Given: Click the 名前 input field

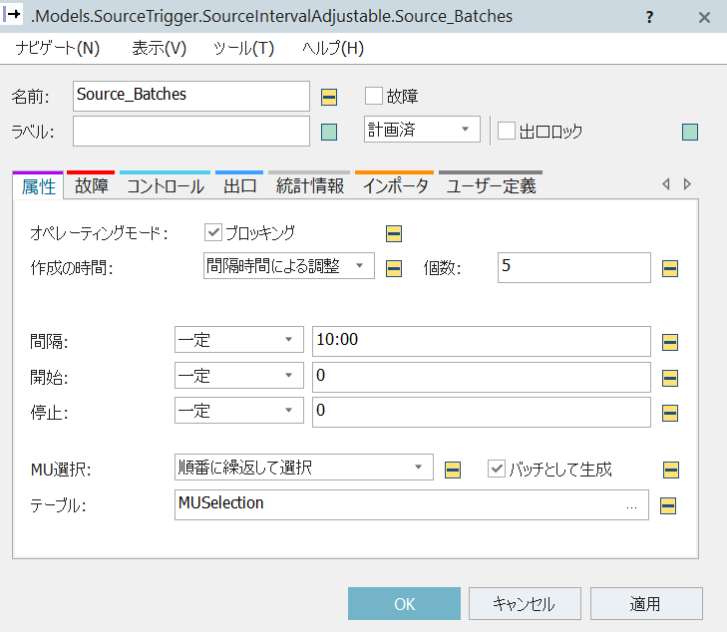Looking at the screenshot, I should [x=191, y=96].
